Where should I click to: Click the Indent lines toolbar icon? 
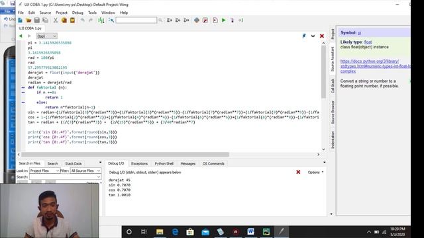pyautogui.click(x=170, y=20)
